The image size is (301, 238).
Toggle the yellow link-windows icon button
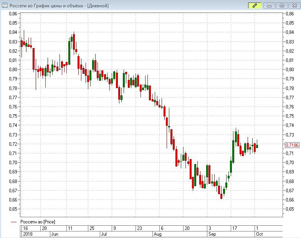coord(255,5)
